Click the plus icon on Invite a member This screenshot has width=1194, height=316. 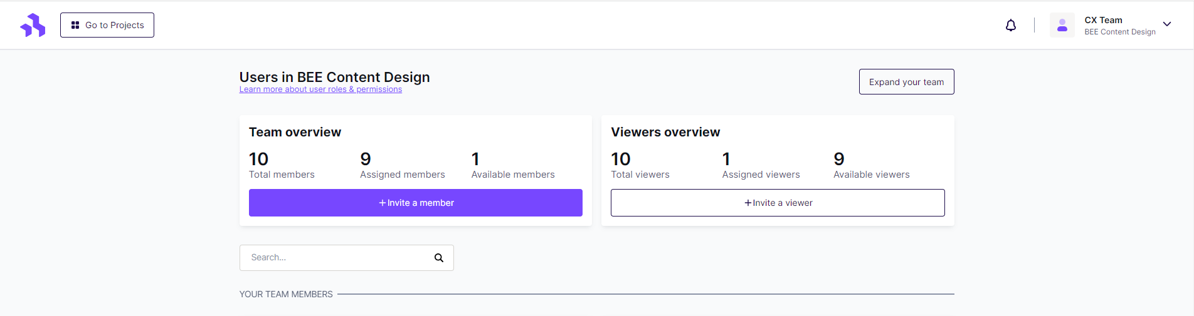[382, 203]
